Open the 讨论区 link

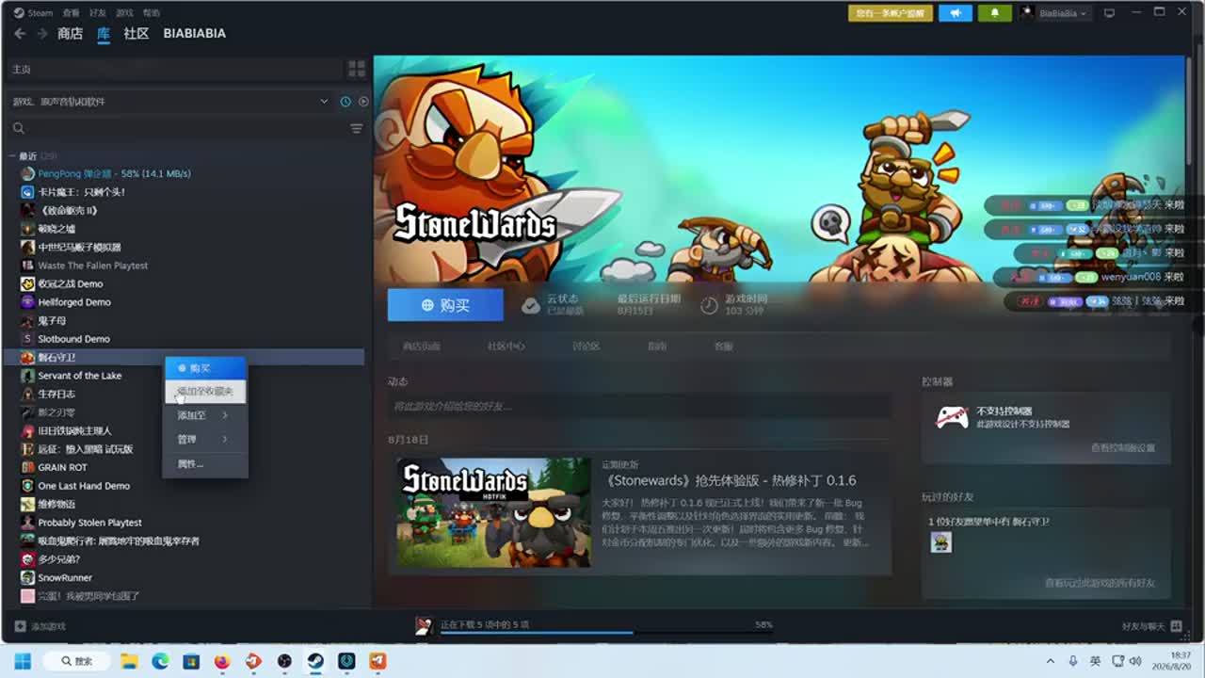coord(586,347)
